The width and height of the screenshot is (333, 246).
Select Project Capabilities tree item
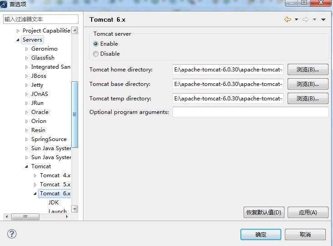[46, 31]
